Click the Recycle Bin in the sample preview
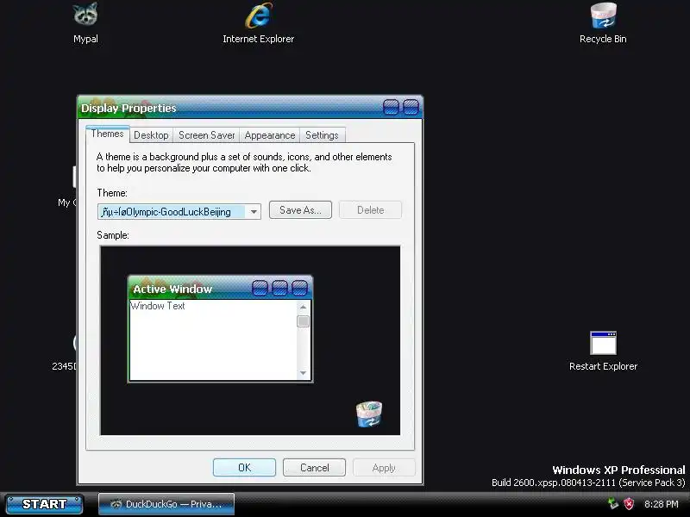 pos(369,414)
